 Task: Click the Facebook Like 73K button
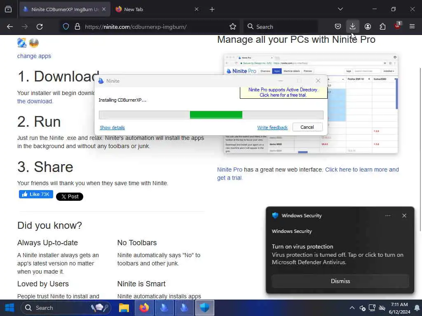[36, 194]
